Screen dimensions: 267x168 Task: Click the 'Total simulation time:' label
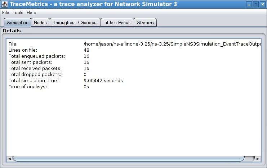pyautogui.click(x=34, y=81)
